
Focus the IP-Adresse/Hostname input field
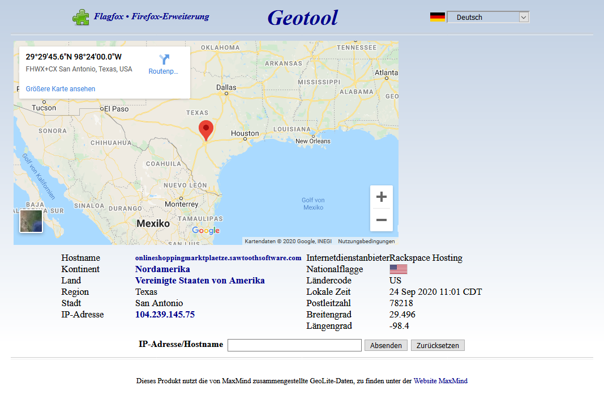click(295, 345)
